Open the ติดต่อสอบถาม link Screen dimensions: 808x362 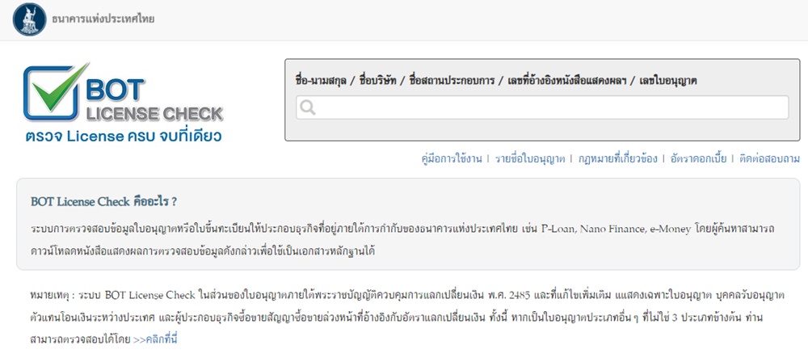click(769, 158)
